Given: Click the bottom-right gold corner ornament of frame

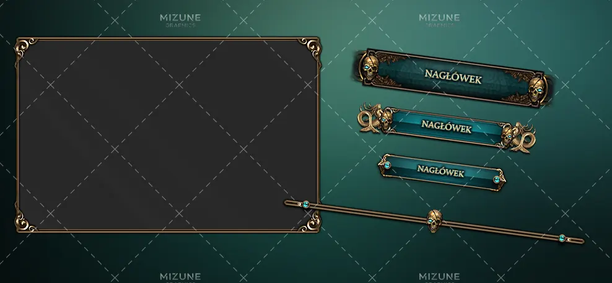Looking at the screenshot, I should (310, 221).
